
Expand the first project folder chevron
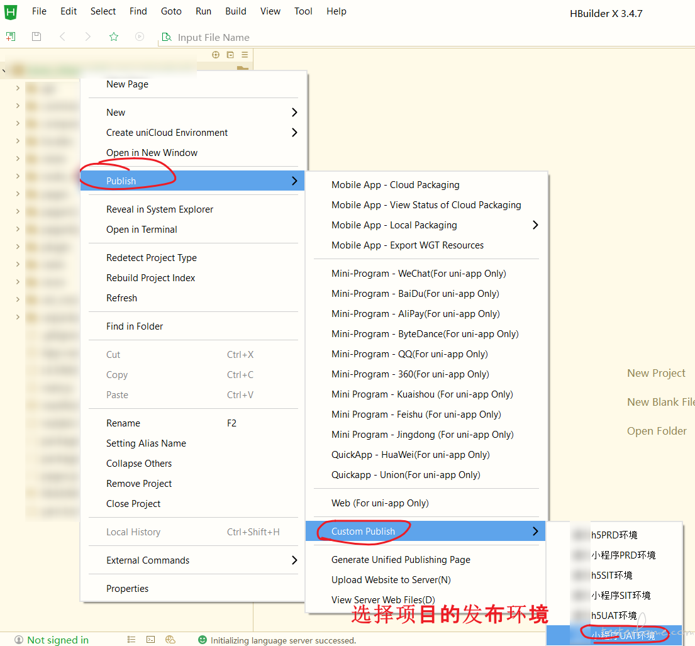click(18, 88)
